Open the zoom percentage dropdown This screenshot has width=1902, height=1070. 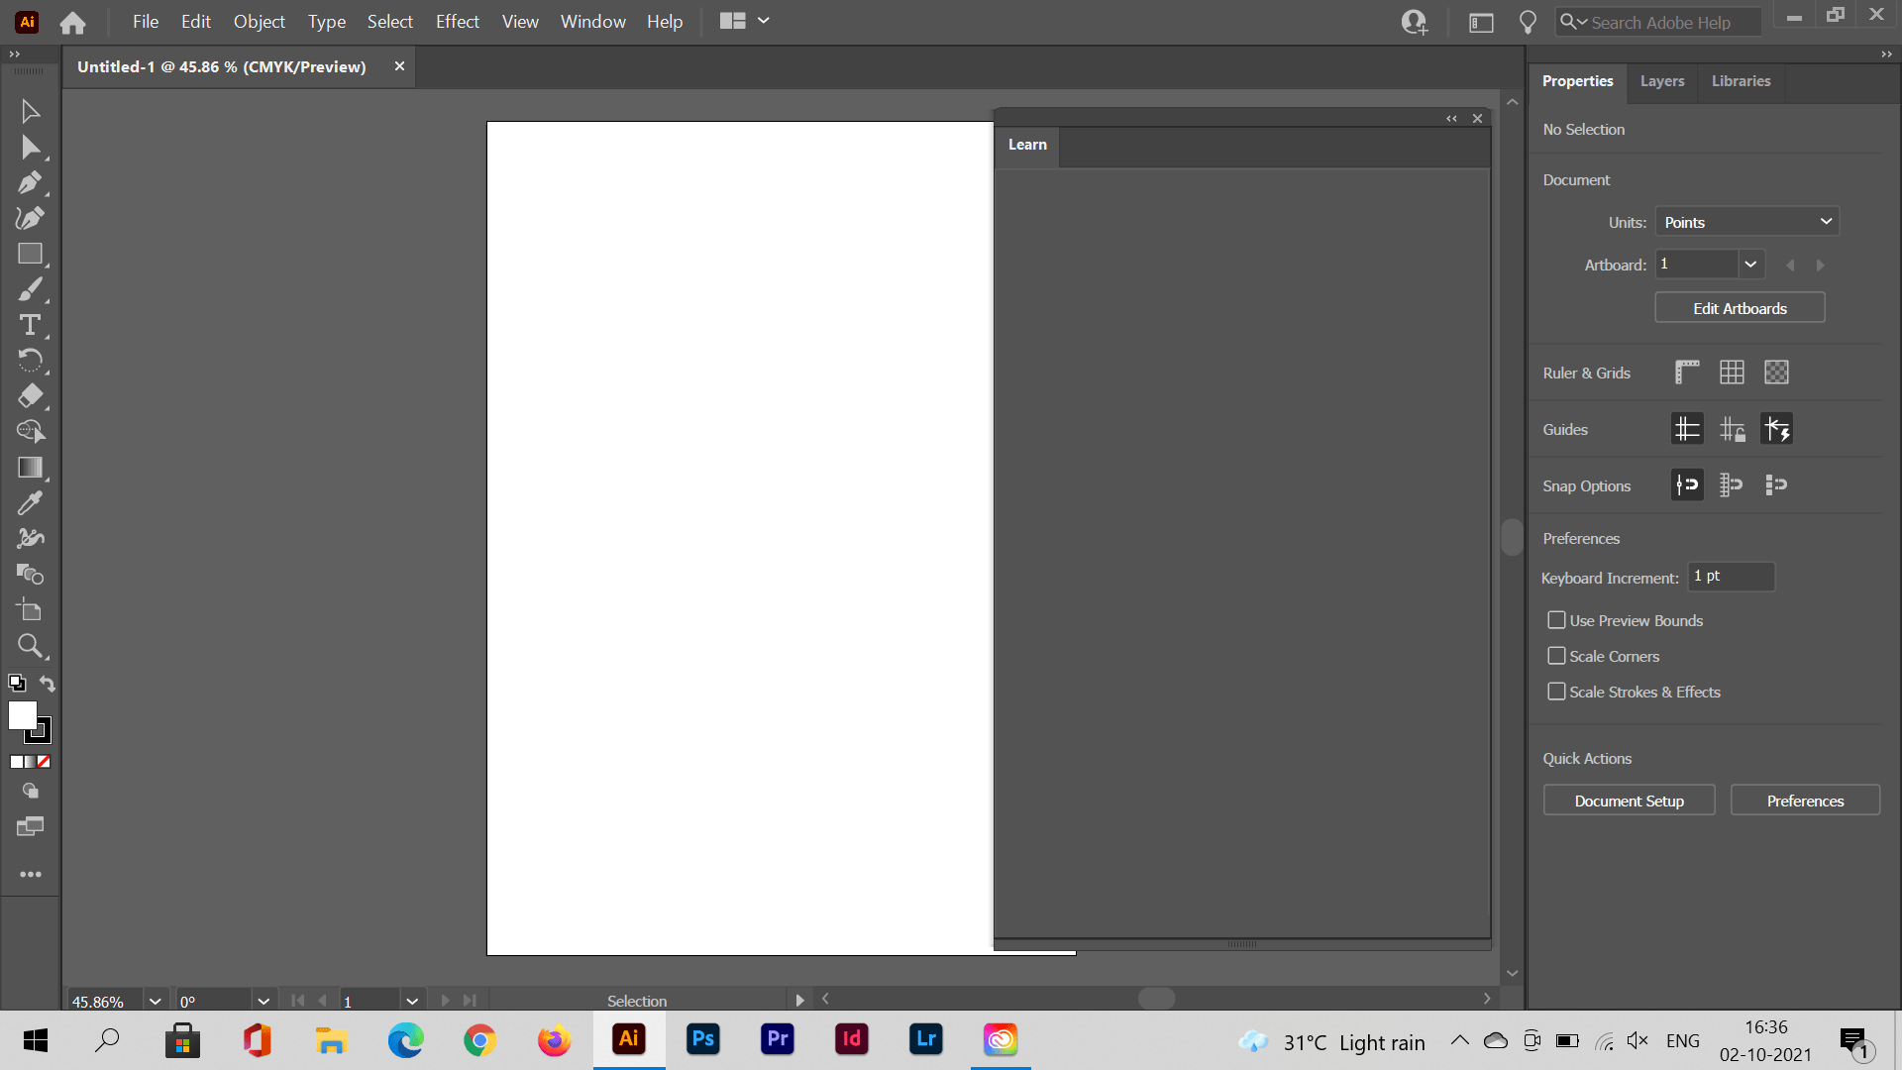[x=154, y=1001]
